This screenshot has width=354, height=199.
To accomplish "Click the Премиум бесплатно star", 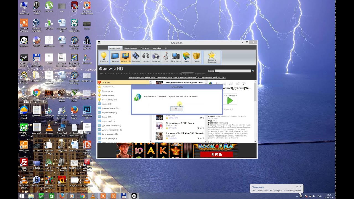I will pyautogui.click(x=212, y=57).
